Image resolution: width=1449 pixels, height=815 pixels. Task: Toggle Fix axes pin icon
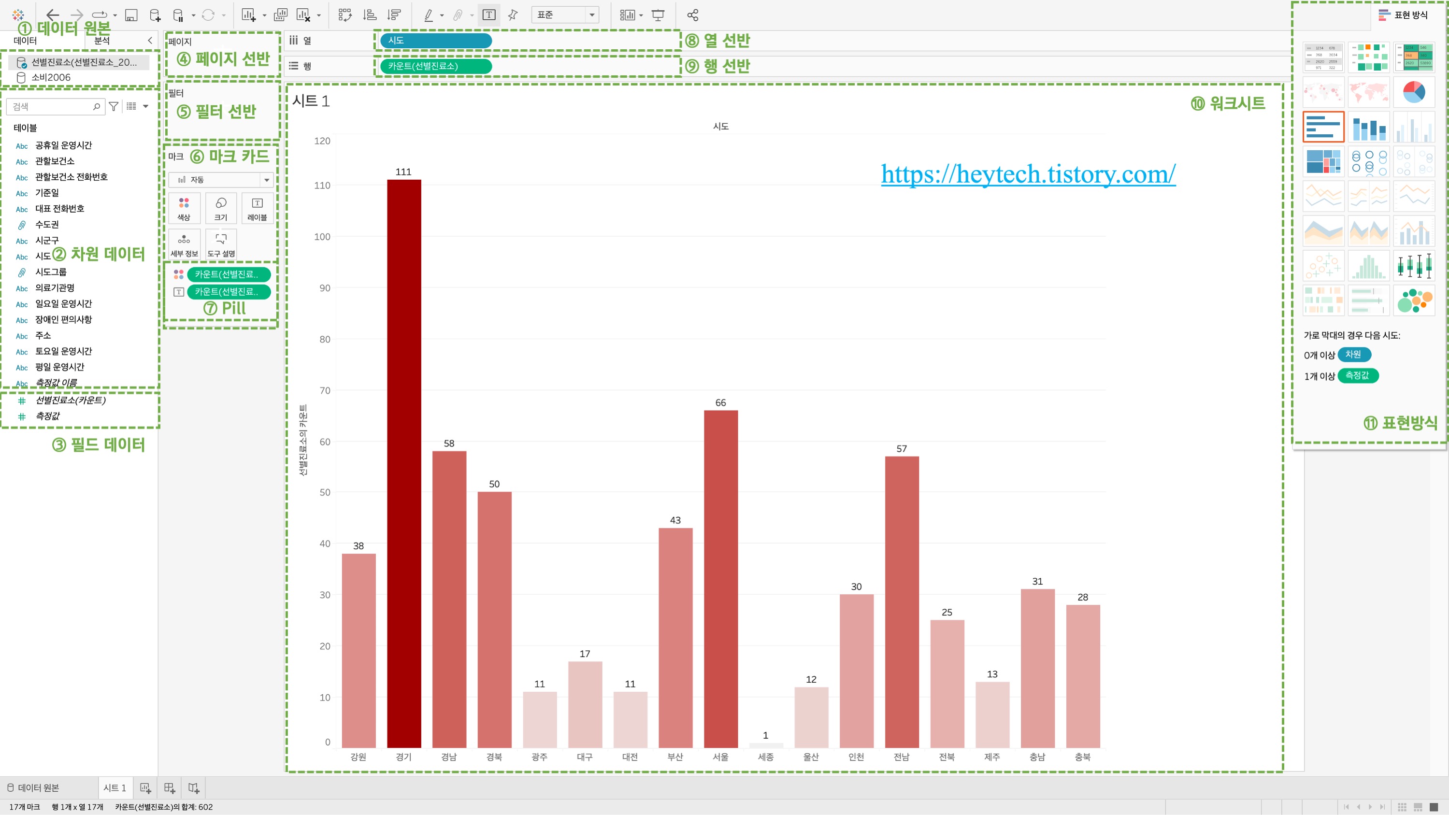coord(513,15)
